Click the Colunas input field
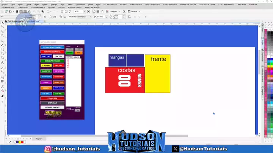The width and height of the screenshot is (273, 153). 77,110
